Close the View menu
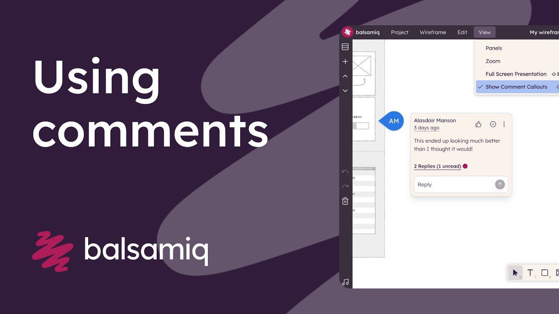559x314 pixels. (484, 32)
